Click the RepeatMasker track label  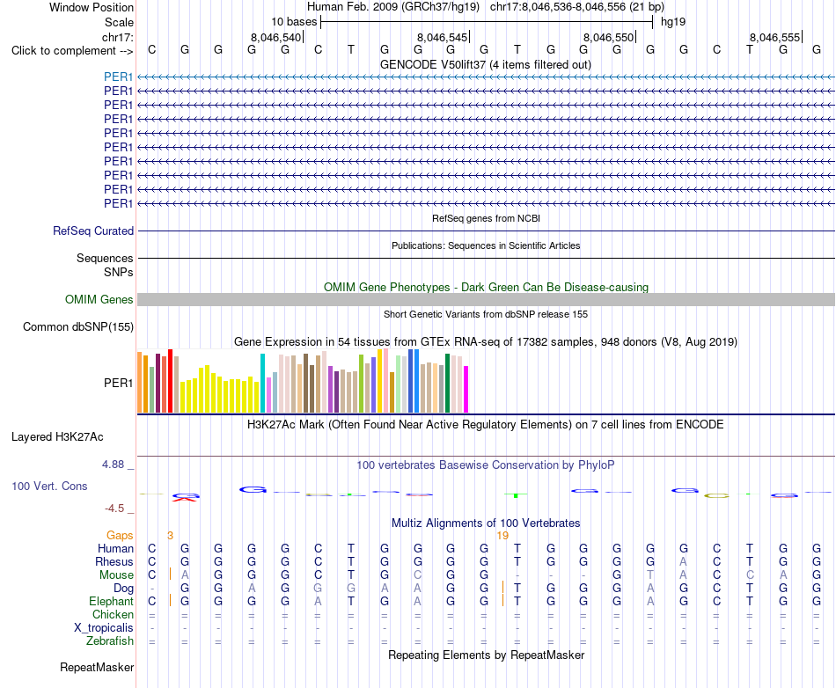coord(97,667)
